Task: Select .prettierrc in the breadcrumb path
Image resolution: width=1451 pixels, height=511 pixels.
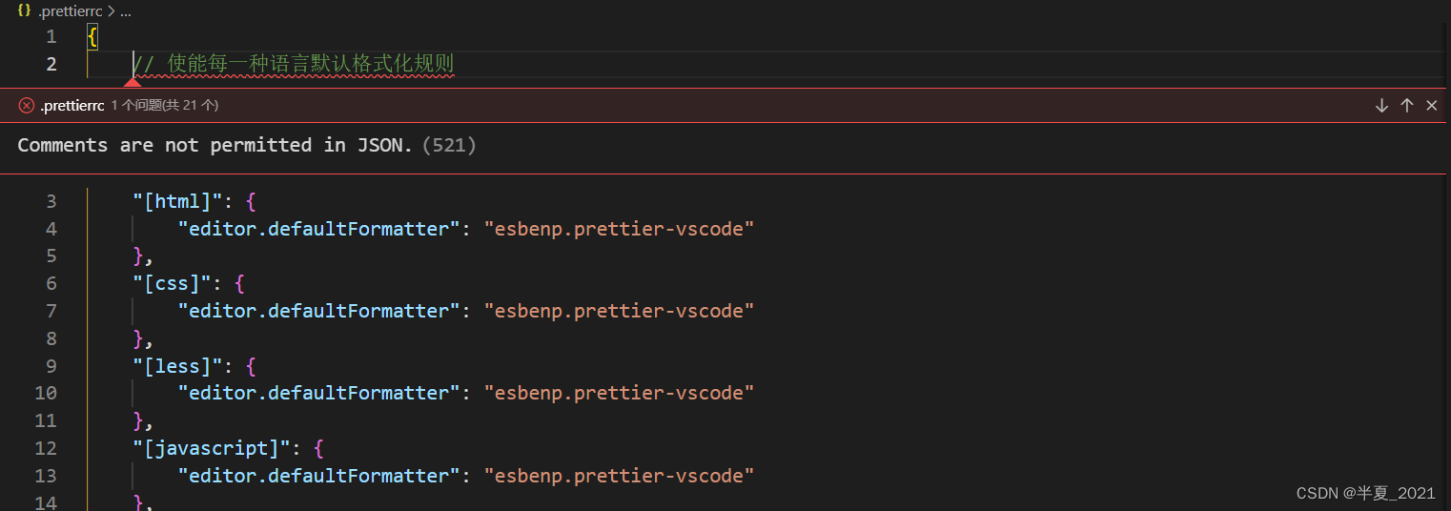Action: click(x=70, y=11)
